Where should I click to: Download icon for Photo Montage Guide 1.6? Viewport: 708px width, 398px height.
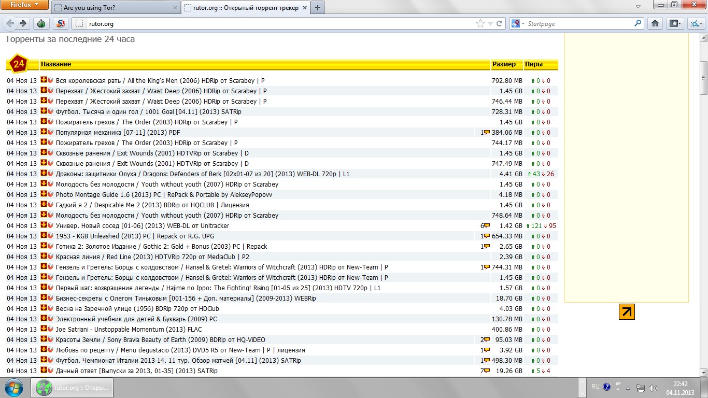(44, 194)
